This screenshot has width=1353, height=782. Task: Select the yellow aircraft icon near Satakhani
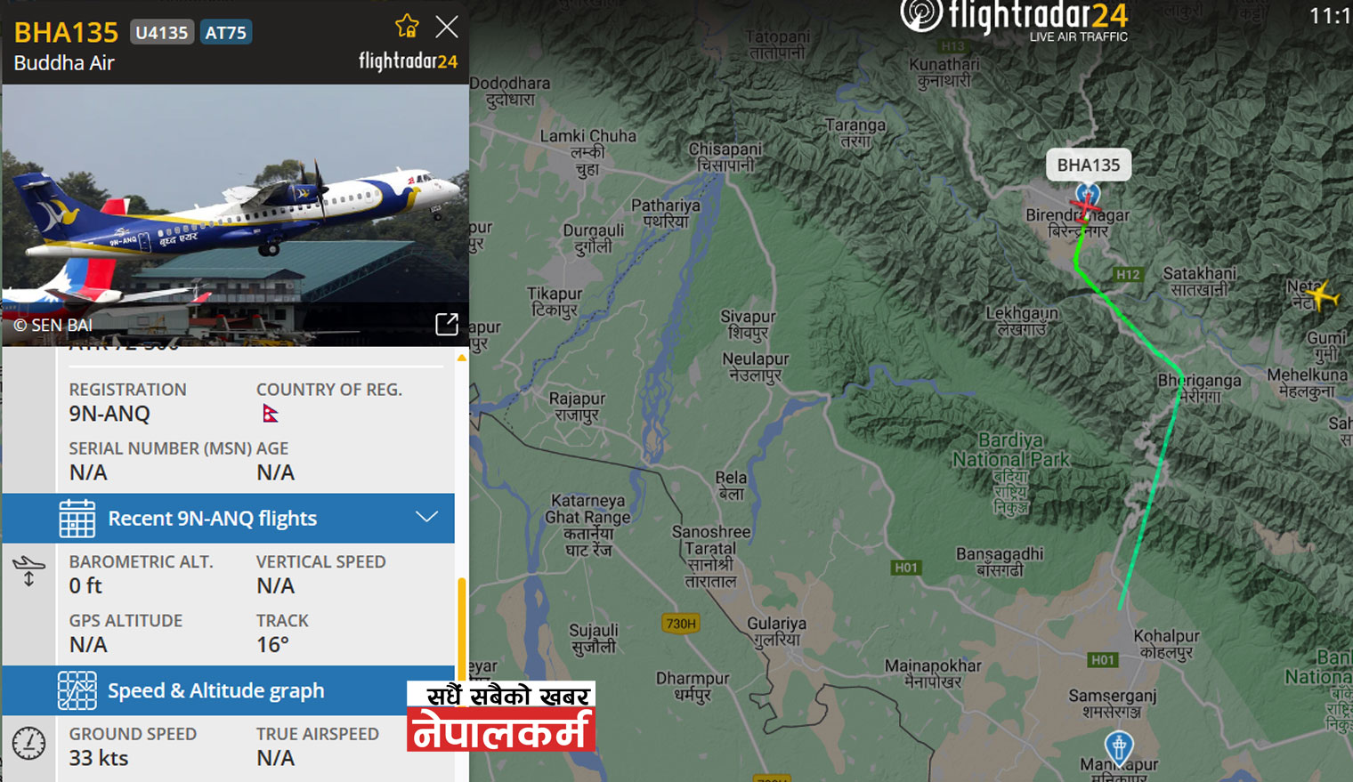(x=1322, y=294)
